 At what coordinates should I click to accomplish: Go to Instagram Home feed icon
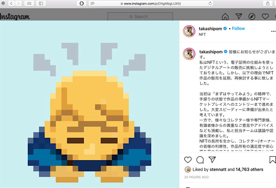[x=225, y=16]
